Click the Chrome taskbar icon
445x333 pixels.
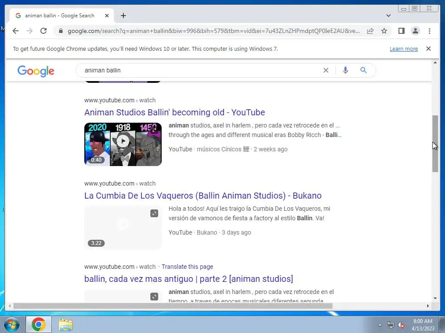(x=39, y=324)
